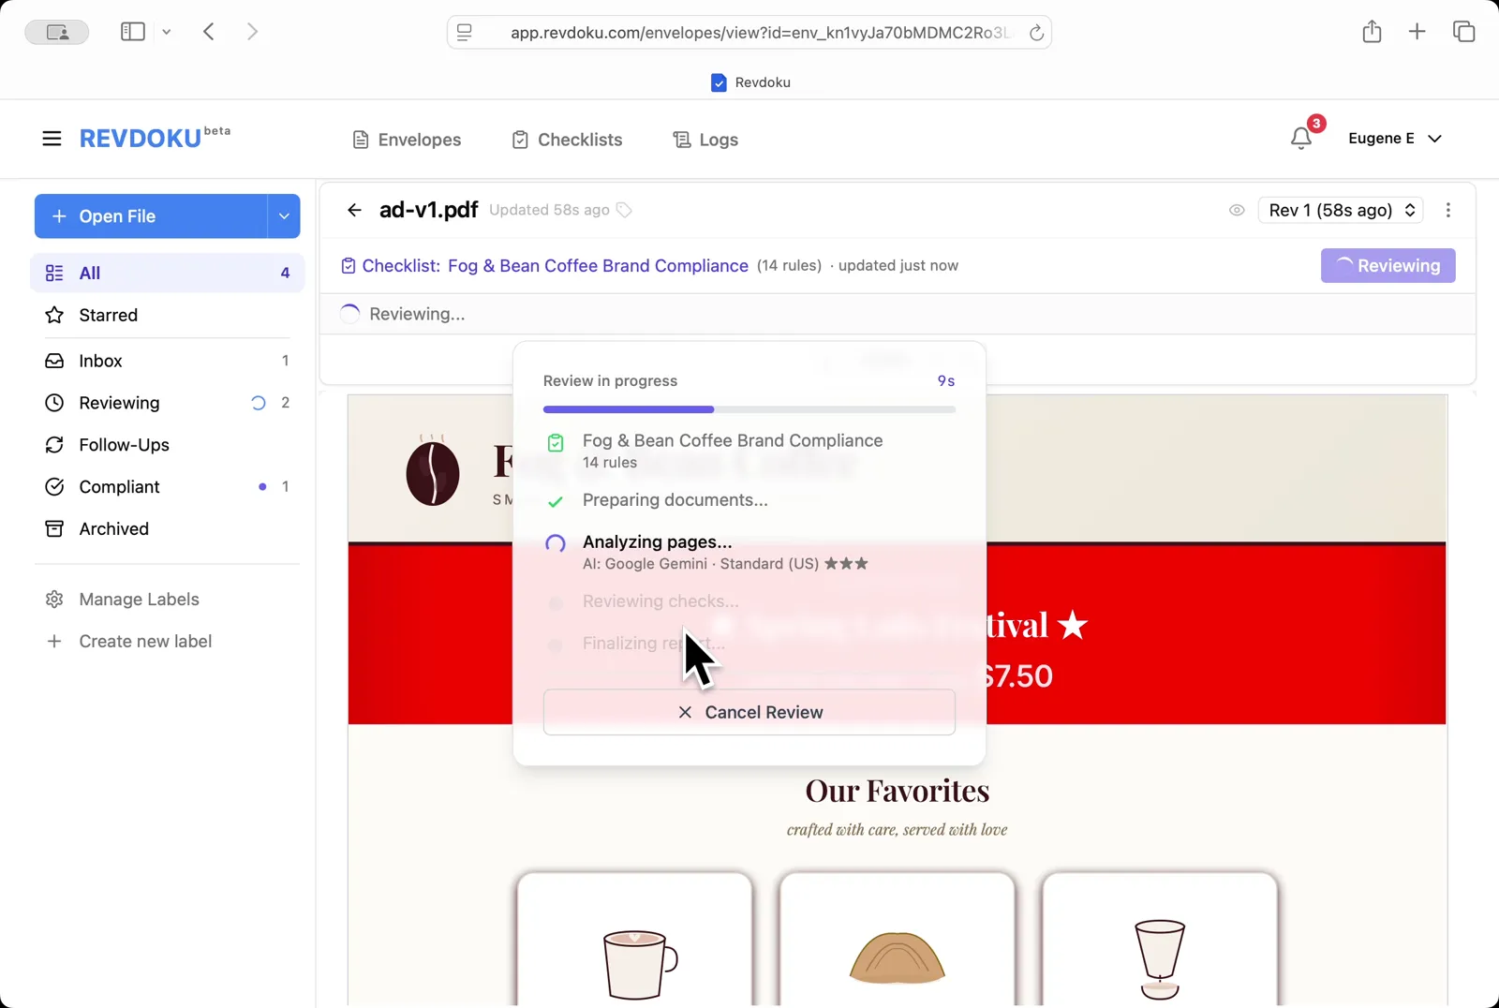Click the browser address bar

749,31
